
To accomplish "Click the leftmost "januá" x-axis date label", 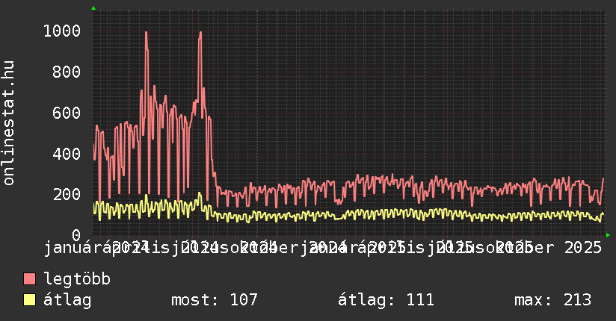I will 69,246.
